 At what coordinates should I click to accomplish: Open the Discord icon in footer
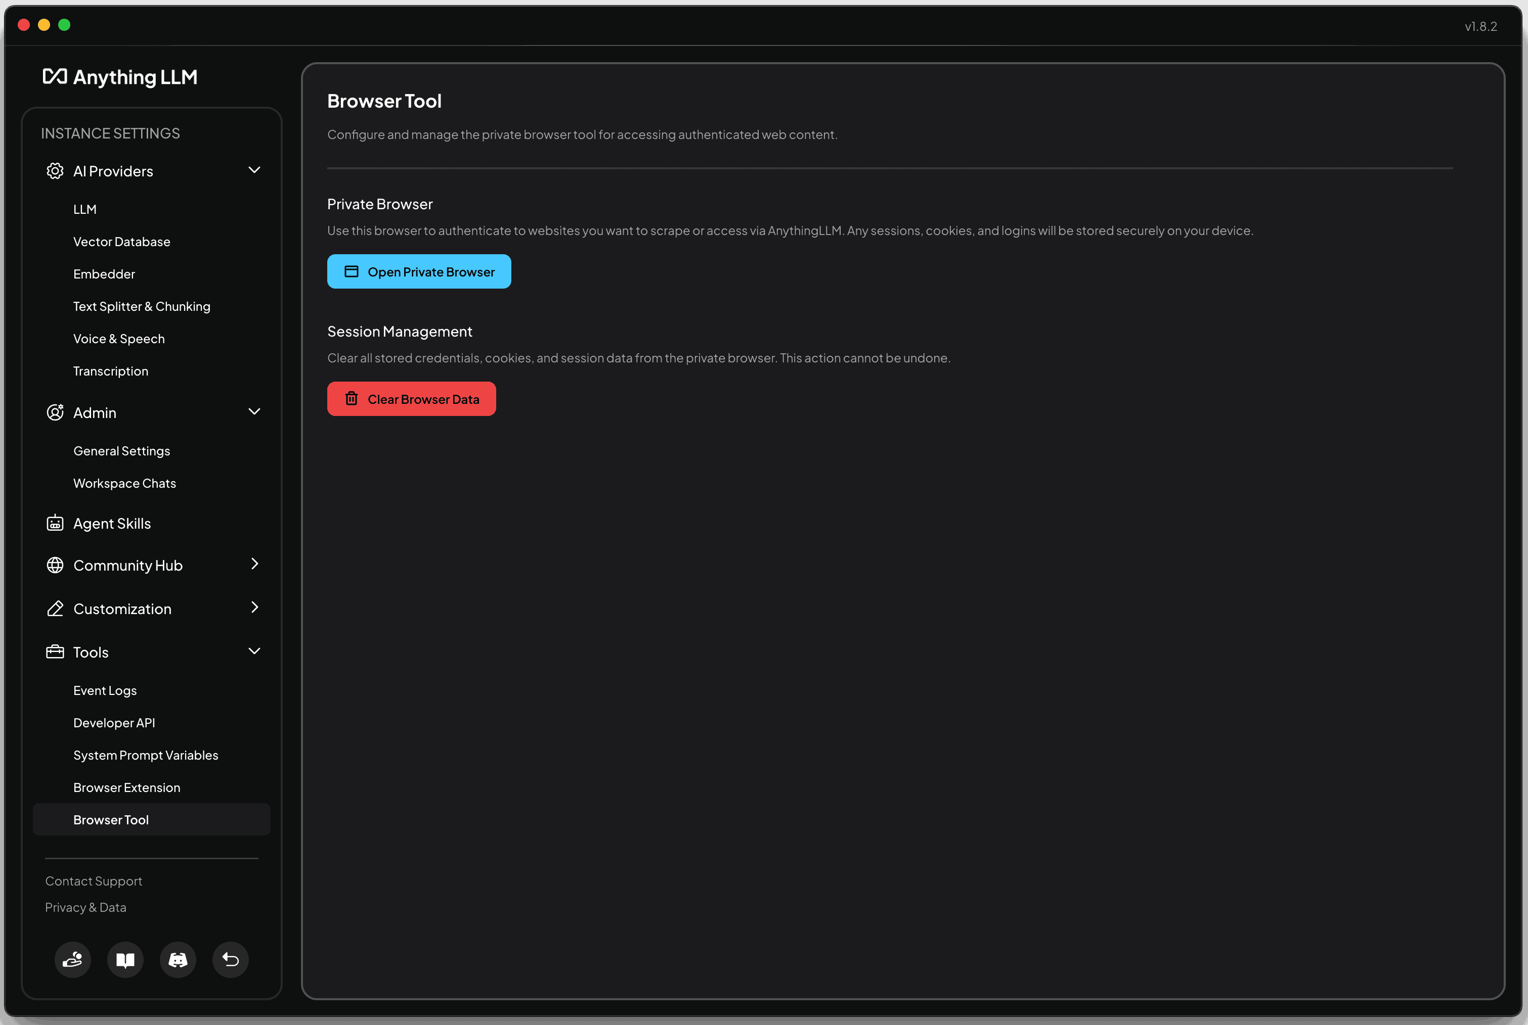pyautogui.click(x=178, y=960)
